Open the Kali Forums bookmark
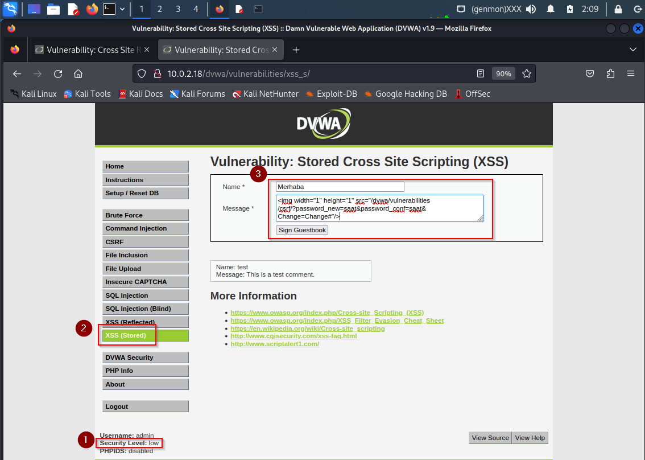Viewport: 645px width, 460px height. [197, 94]
